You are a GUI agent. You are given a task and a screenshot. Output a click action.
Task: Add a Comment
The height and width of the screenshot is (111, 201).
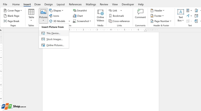click(140, 14)
